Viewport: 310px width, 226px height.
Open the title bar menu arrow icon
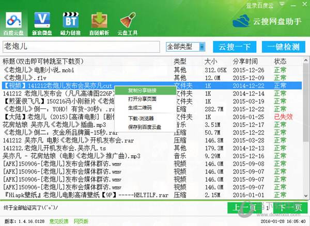tap(282, 4)
